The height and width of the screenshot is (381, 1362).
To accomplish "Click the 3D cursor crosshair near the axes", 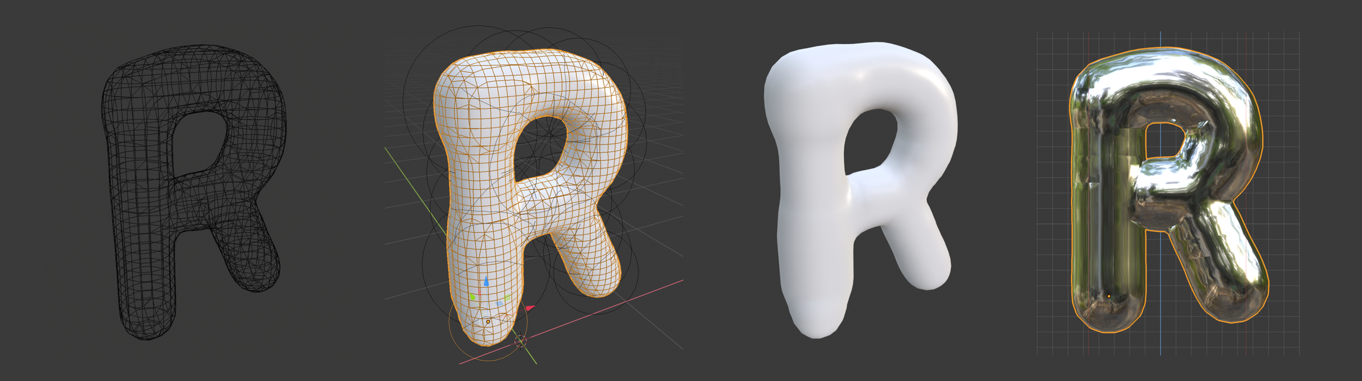I will [521, 341].
